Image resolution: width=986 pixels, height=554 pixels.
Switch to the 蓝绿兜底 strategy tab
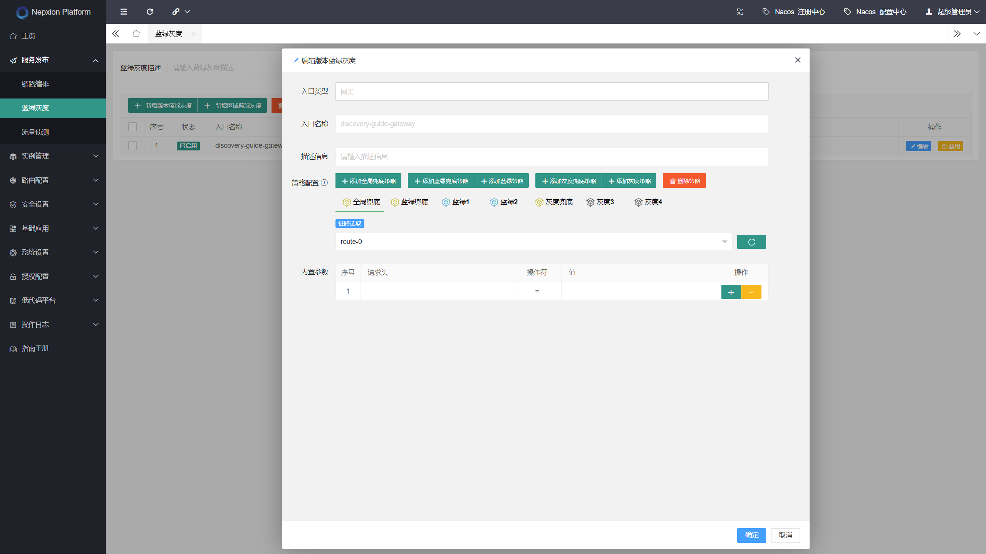coord(409,202)
